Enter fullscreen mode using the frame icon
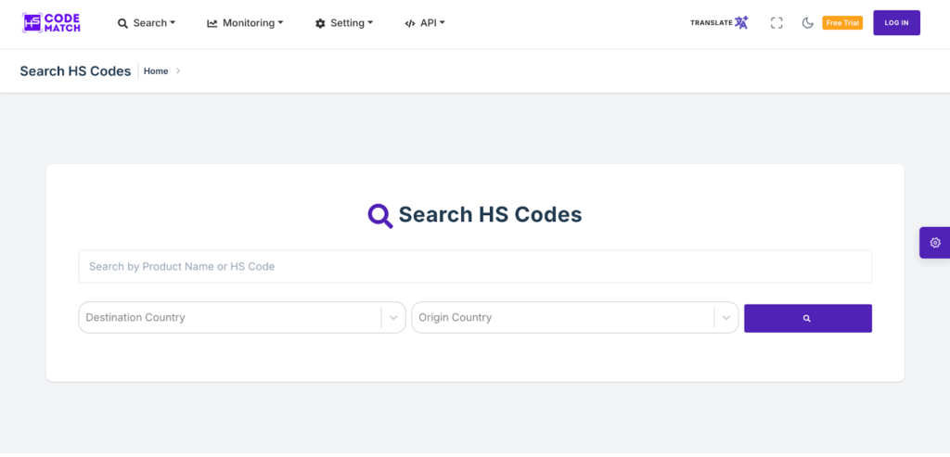 (x=777, y=23)
